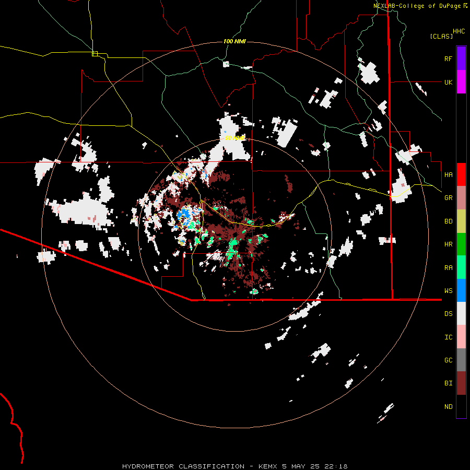Click the RA legend label
470x470 pixels.
point(448,268)
